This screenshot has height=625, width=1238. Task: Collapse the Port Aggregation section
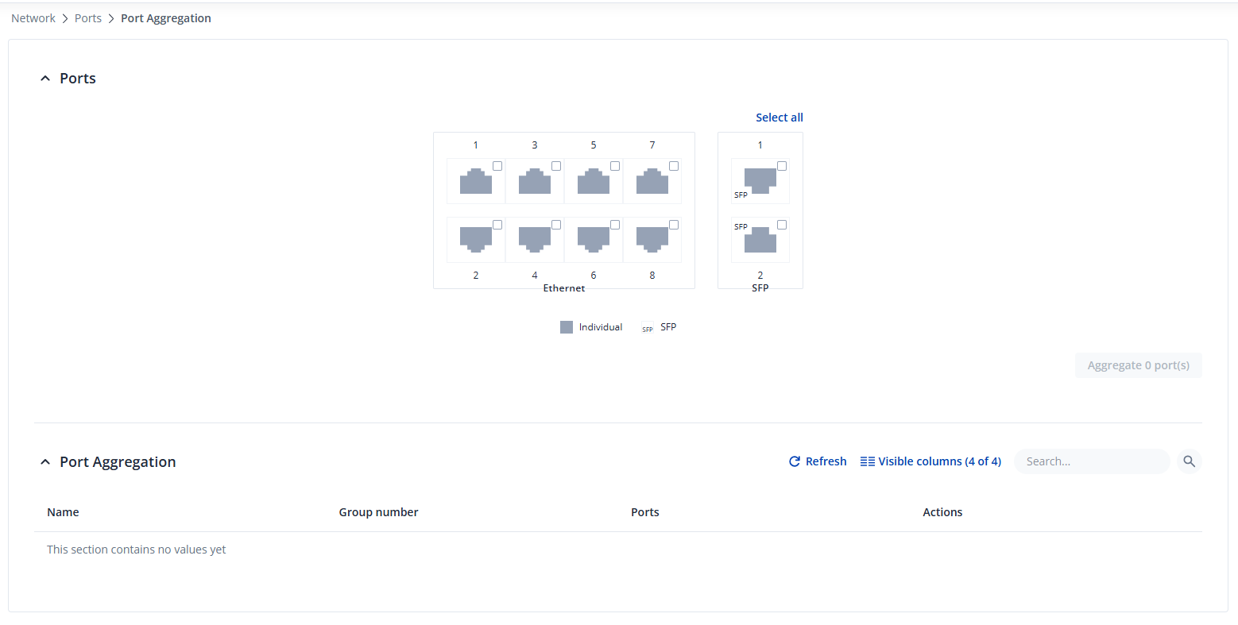(45, 462)
